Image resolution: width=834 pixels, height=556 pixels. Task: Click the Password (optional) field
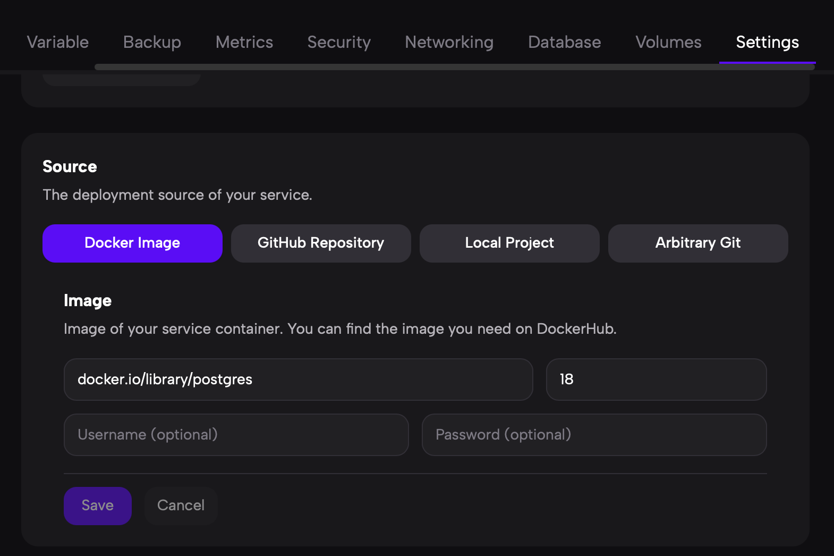click(x=594, y=435)
